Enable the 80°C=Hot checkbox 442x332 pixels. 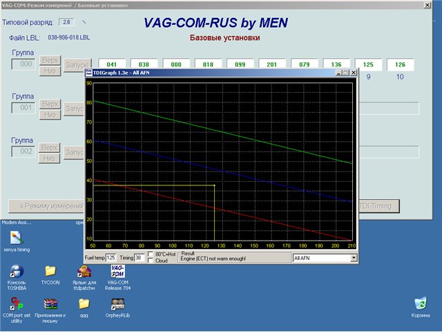151,254
